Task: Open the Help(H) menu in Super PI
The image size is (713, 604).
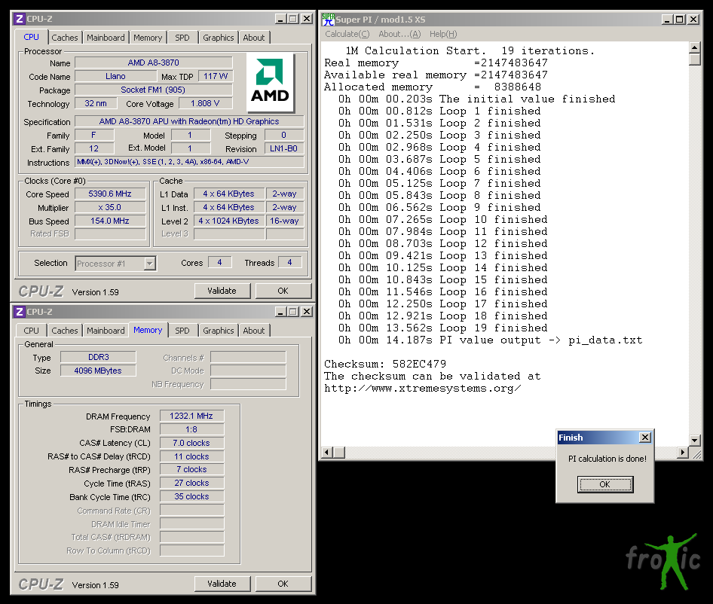Action: 443,34
